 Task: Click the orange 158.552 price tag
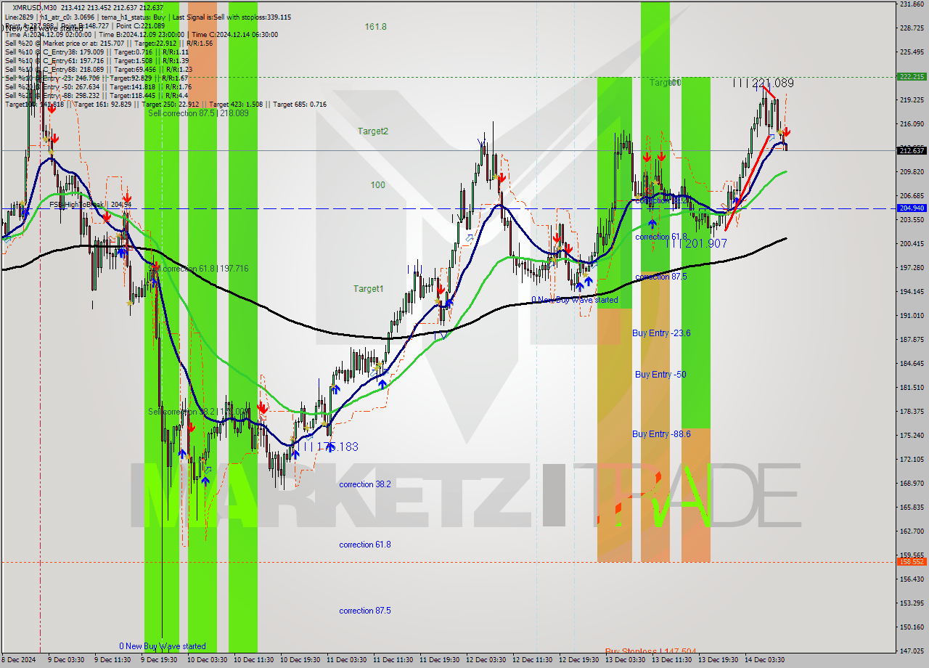point(912,562)
